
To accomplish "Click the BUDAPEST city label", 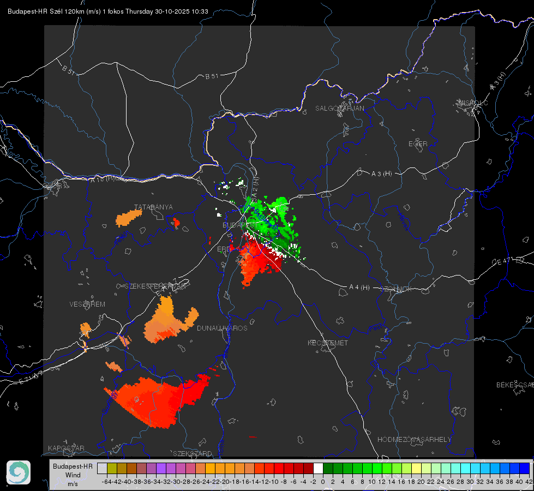I will 240,225.
